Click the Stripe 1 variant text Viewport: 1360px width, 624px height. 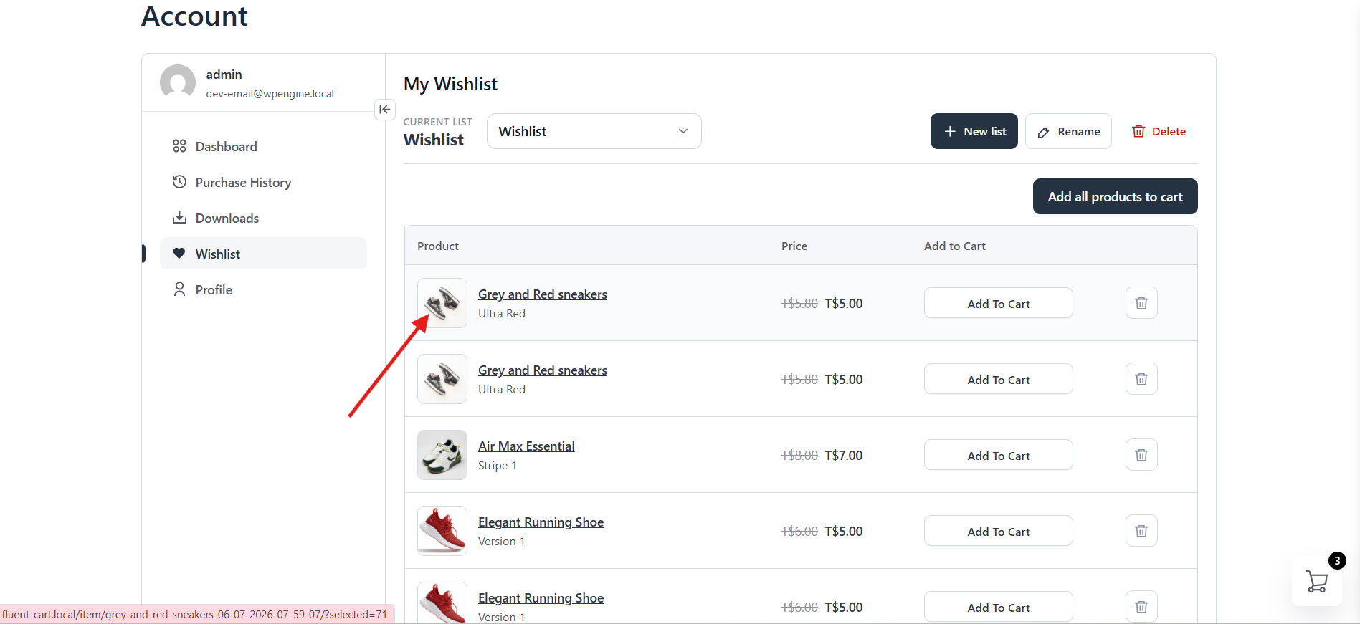pyautogui.click(x=497, y=466)
